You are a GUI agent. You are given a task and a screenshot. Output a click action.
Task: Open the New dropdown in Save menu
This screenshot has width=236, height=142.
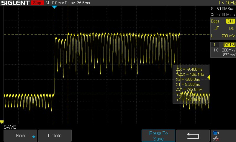20,135
